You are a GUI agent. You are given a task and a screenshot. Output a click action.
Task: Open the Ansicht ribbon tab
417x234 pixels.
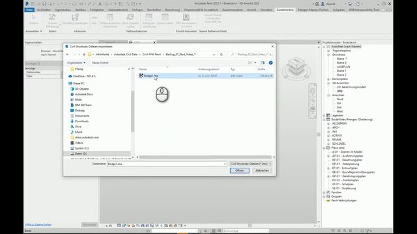[x=252, y=10]
